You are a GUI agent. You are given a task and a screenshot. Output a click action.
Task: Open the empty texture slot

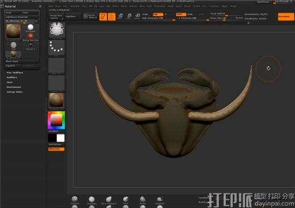56,83
